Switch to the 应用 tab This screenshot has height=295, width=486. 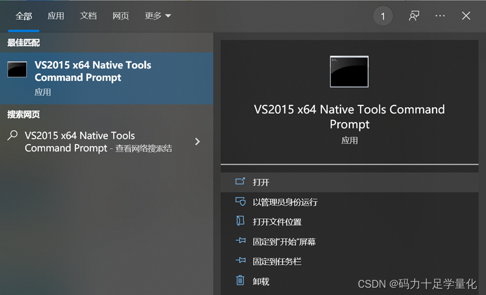[56, 16]
